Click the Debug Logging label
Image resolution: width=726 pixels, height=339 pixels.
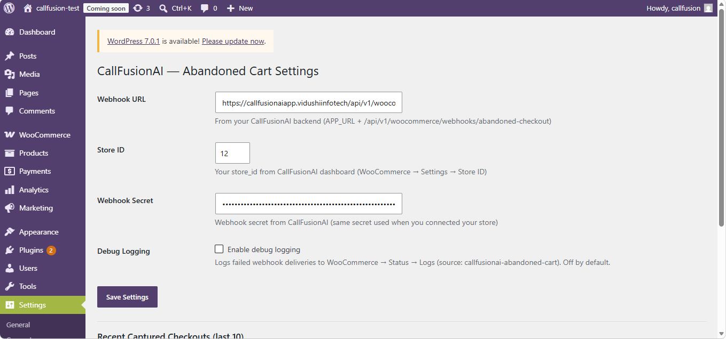(x=123, y=251)
